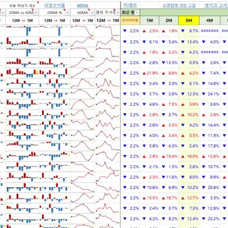
Task: Pick the down arrow icon beside 11.9%
Action: click(203, 136)
